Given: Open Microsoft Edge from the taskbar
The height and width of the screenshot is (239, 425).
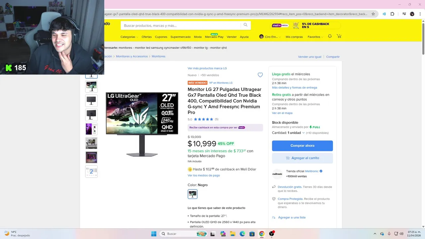Looking at the screenshot, I should click(x=242, y=234).
